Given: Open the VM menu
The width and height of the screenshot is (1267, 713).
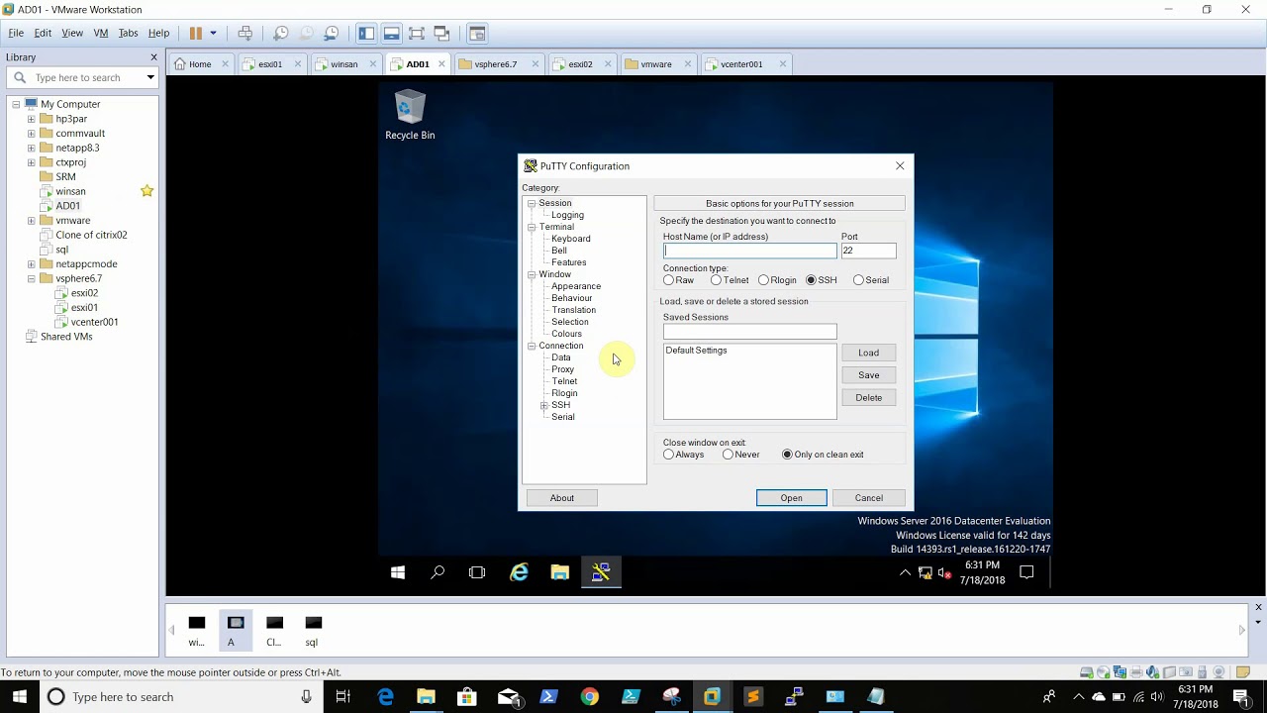Looking at the screenshot, I should (x=101, y=33).
